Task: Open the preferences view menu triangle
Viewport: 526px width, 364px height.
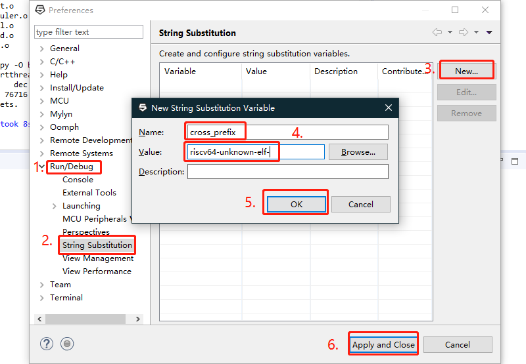Action: click(489, 33)
